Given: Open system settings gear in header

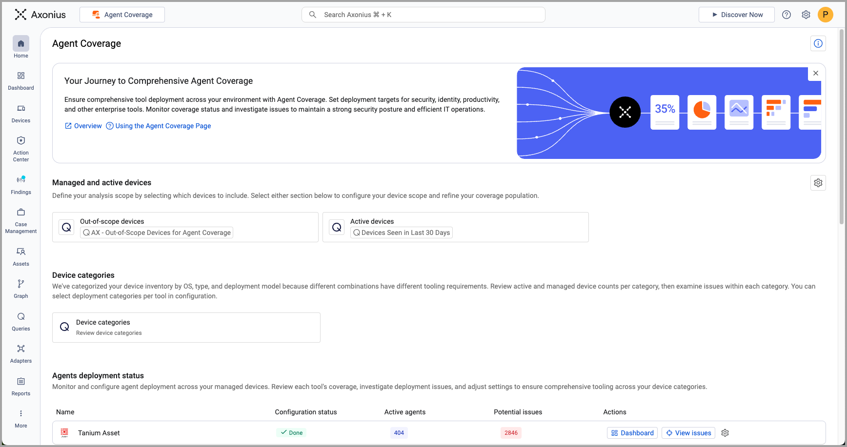Looking at the screenshot, I should click(x=806, y=15).
